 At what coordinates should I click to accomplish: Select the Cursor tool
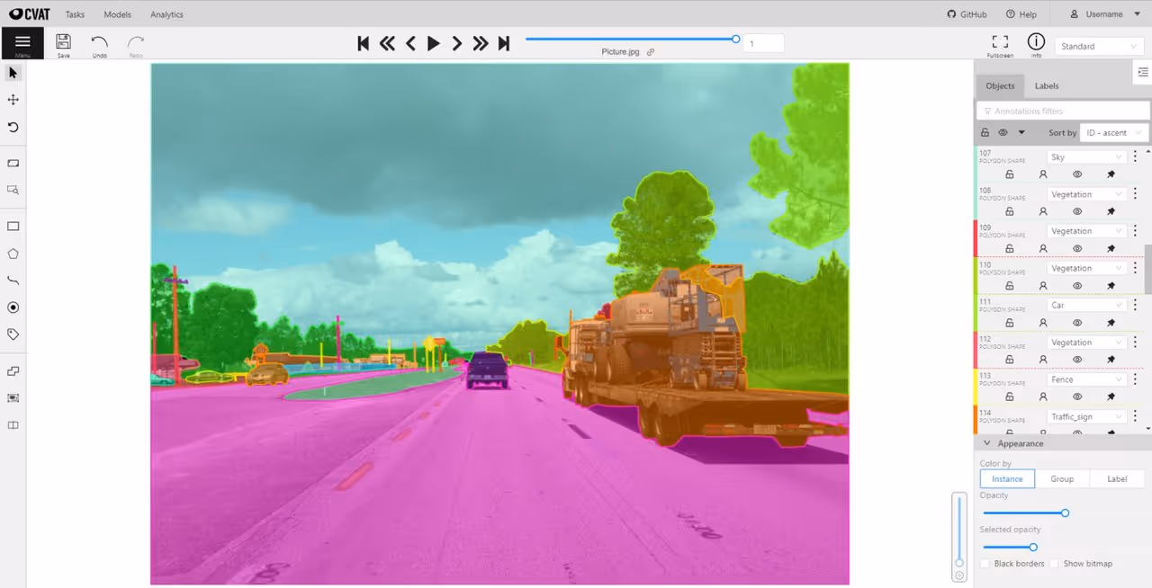(x=13, y=73)
